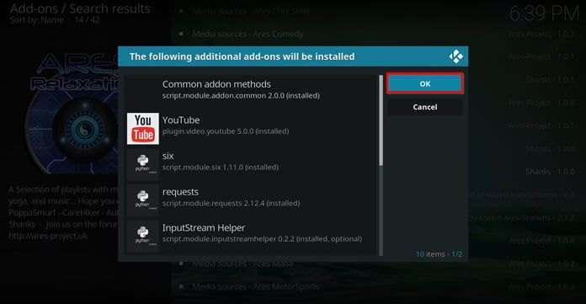Select Media sources - Ares MotorSports in background list
This screenshot has height=304, width=586.
[256, 287]
